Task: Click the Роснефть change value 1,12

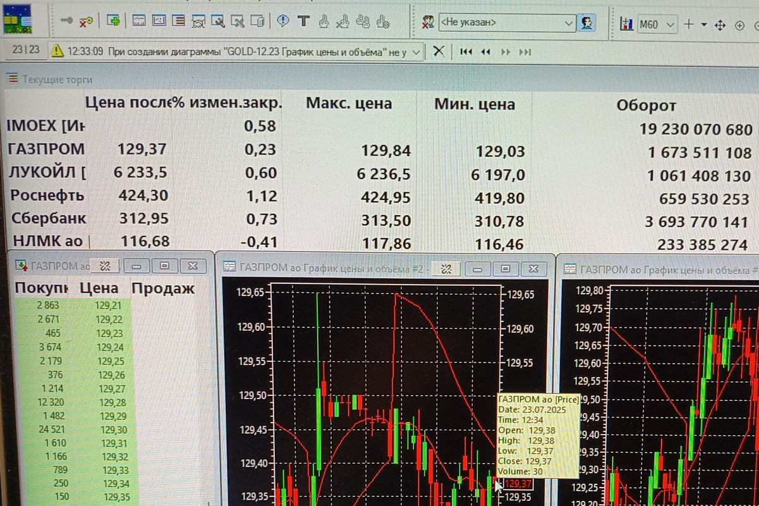Action: [x=260, y=196]
